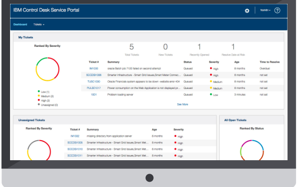Click the Status column header
299x187 pixels.
tap(187, 62)
